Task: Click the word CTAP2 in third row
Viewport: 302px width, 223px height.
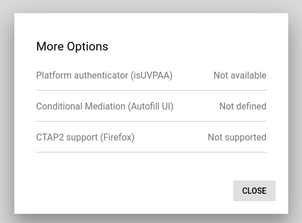Action: (x=50, y=138)
